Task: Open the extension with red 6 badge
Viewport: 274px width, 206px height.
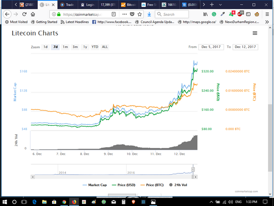Action: click(232, 14)
